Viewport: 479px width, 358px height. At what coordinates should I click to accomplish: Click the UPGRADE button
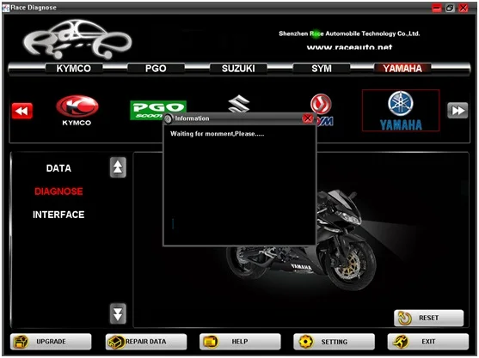(x=51, y=342)
